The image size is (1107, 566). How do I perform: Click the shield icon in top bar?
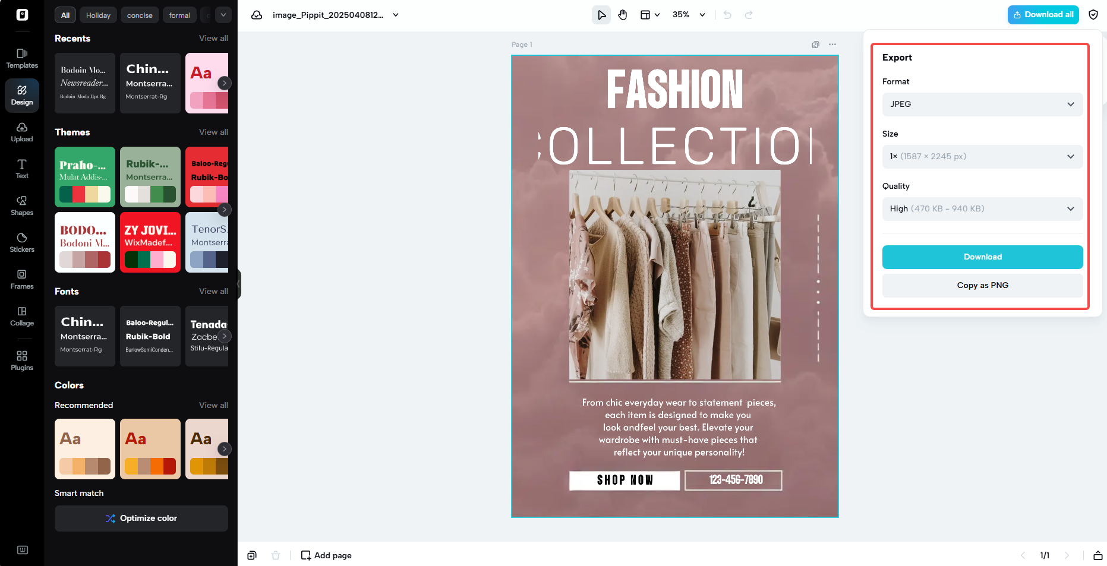coord(1093,15)
